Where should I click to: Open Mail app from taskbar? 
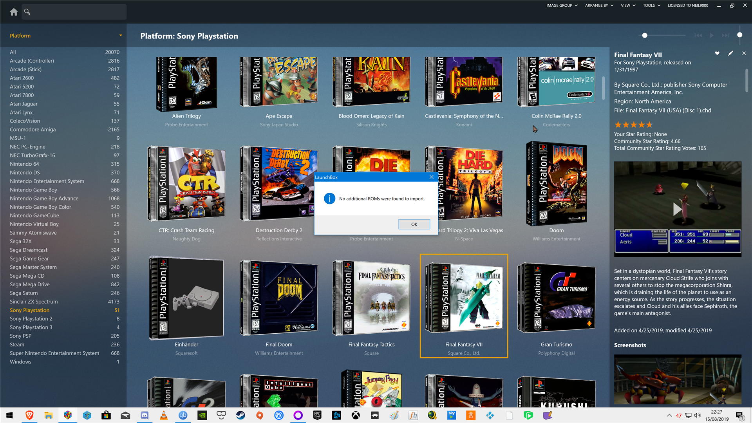tap(125, 415)
